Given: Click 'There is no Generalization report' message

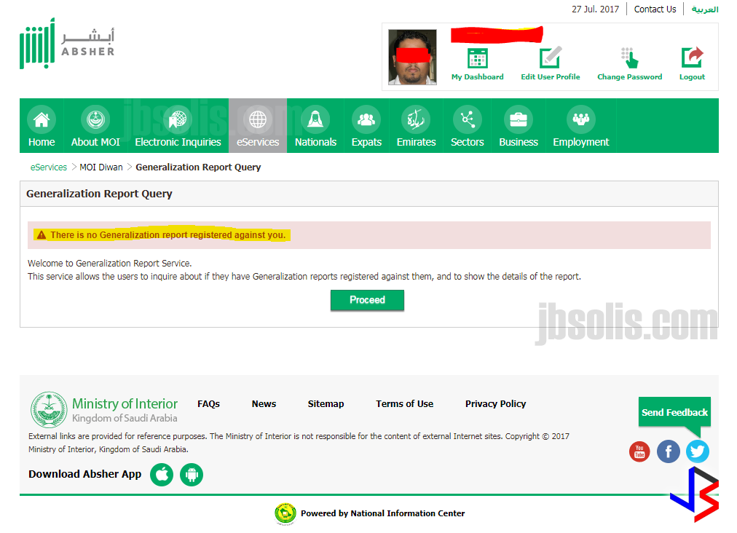Looking at the screenshot, I should [x=167, y=235].
